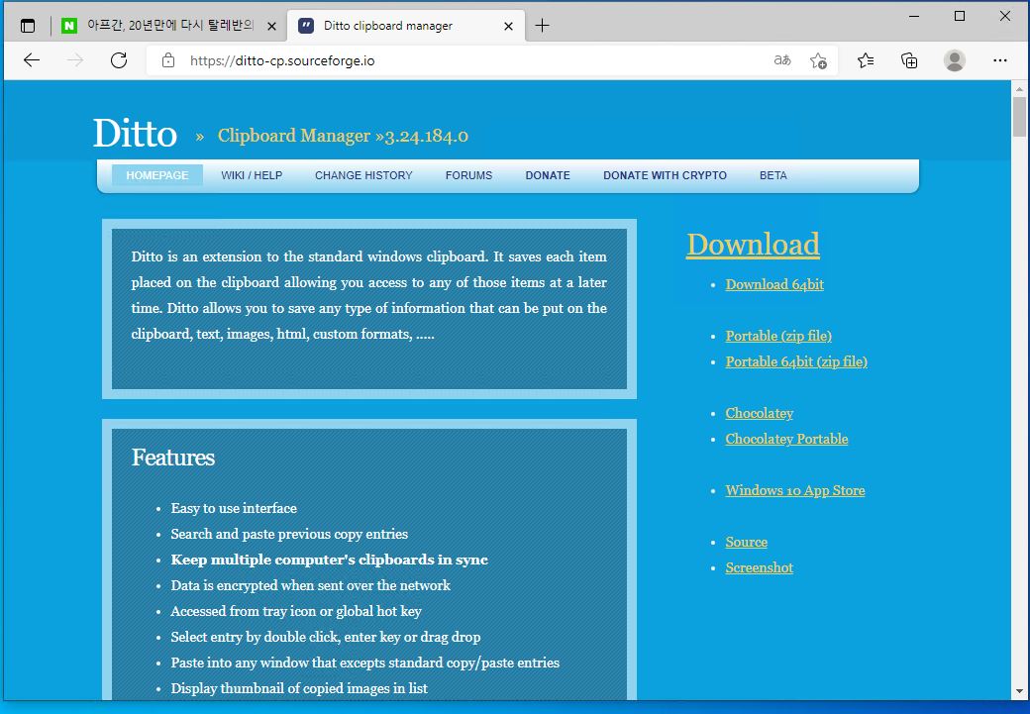Open the user profile avatar
1030x714 pixels.
click(955, 61)
